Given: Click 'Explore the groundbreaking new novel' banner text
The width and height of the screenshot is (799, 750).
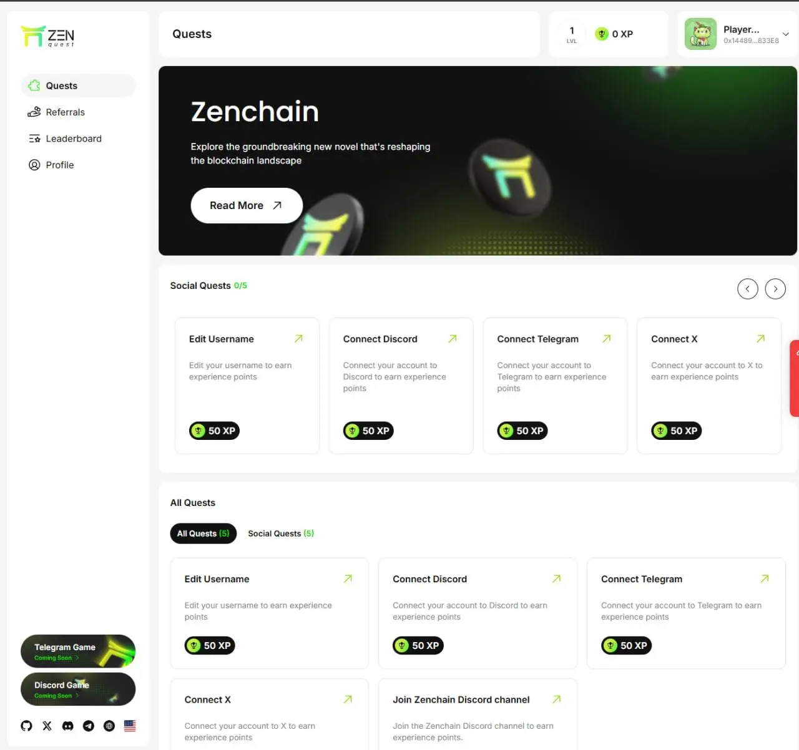Looking at the screenshot, I should 310,153.
